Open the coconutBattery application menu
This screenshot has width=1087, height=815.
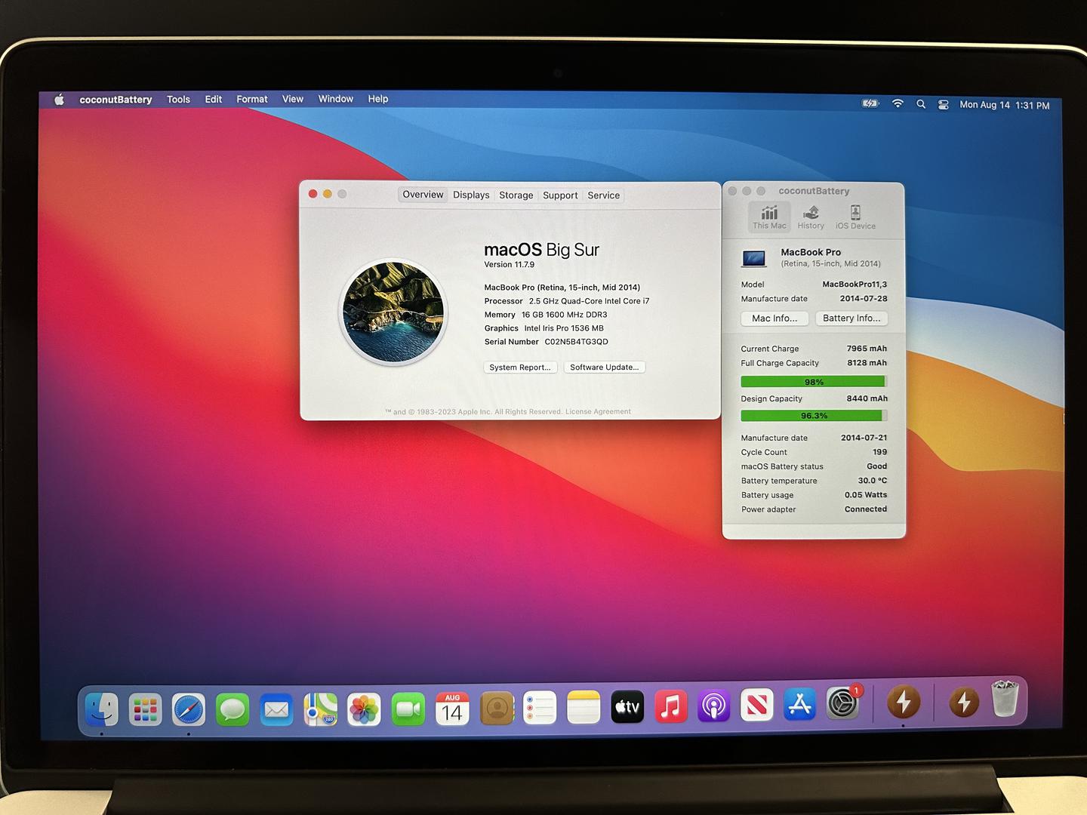(115, 100)
